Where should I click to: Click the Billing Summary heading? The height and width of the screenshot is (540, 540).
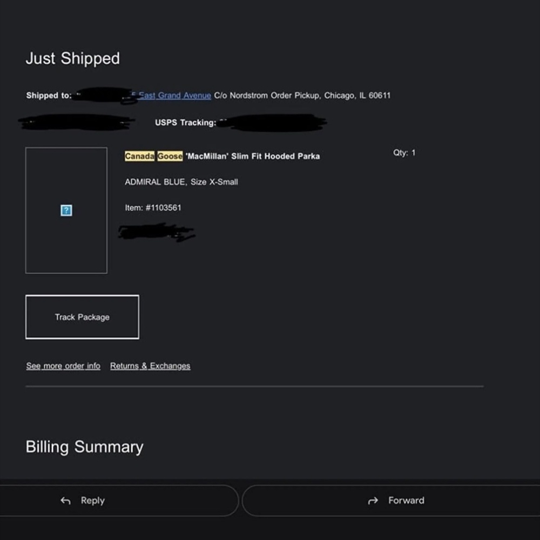click(x=84, y=447)
